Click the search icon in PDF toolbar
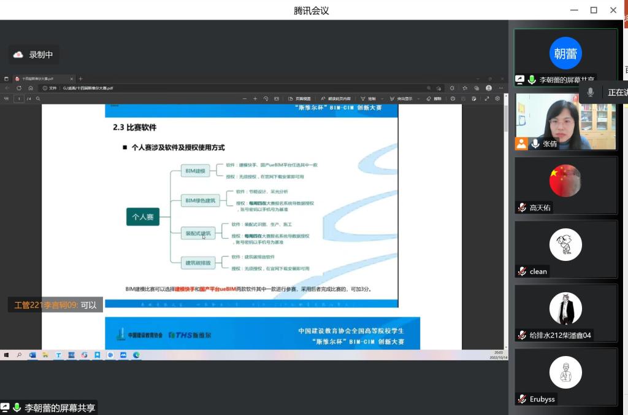Viewport: 628px width, 415px height. (x=38, y=98)
